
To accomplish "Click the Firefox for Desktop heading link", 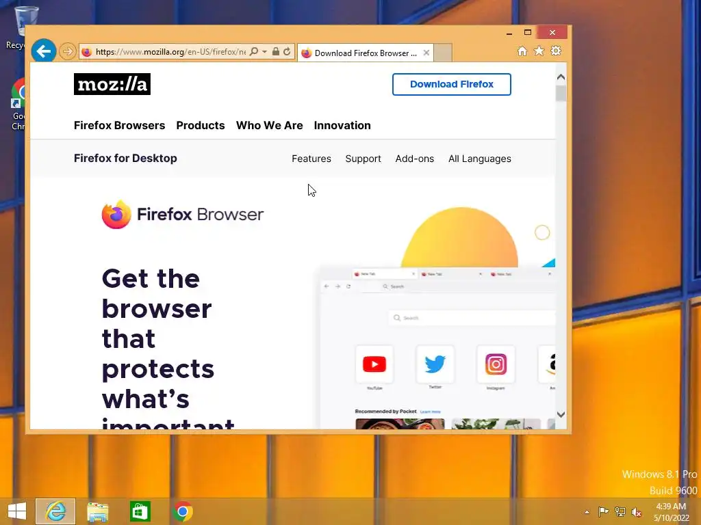I will (126, 159).
